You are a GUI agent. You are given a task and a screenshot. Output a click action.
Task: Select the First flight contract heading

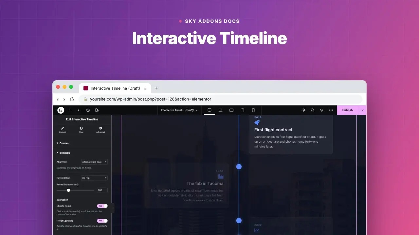click(x=273, y=130)
